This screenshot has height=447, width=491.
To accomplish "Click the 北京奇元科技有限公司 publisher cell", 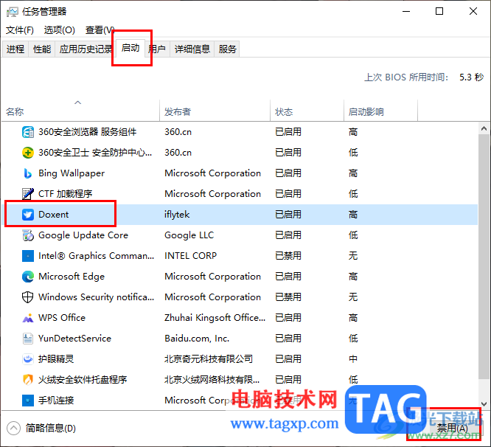I will click(x=209, y=359).
